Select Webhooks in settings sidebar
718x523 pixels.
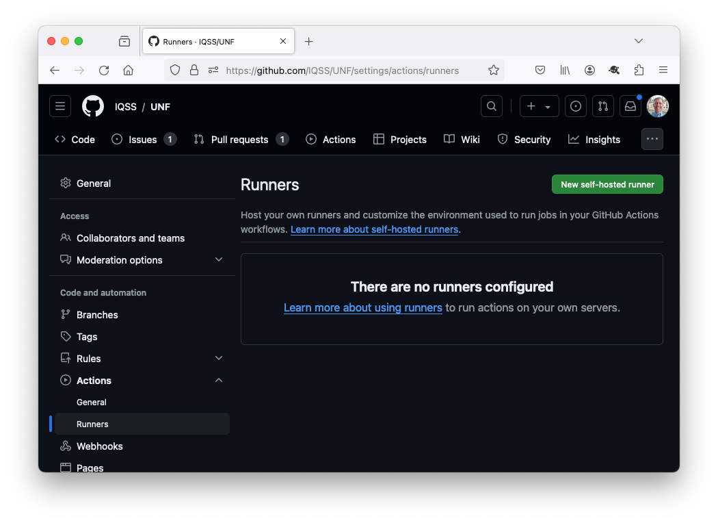100,446
